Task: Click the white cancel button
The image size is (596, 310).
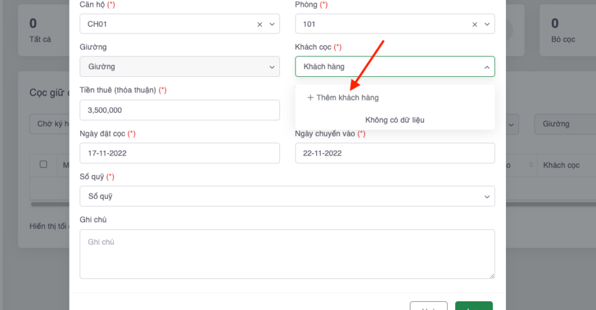Action: click(x=428, y=306)
